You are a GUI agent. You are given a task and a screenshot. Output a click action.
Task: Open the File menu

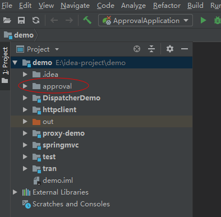pos(7,6)
